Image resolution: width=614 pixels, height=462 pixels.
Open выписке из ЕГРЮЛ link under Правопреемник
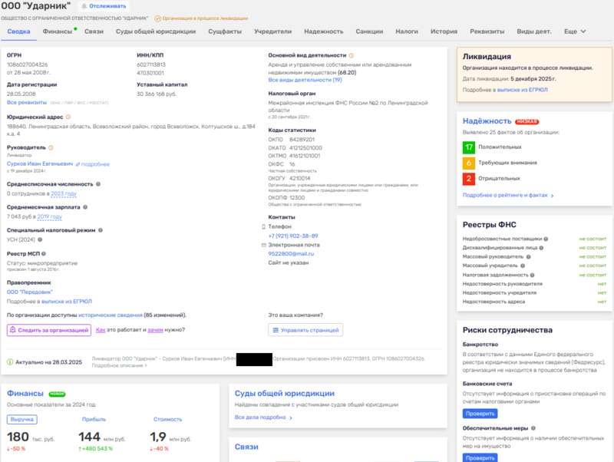click(x=67, y=302)
